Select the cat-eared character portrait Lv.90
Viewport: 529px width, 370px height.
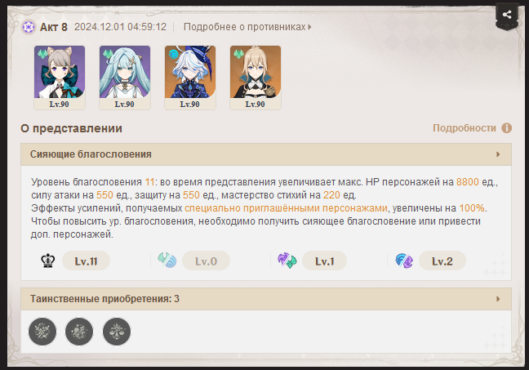tap(60, 78)
